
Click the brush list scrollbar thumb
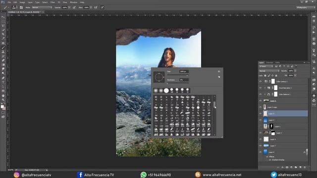(x=214, y=104)
